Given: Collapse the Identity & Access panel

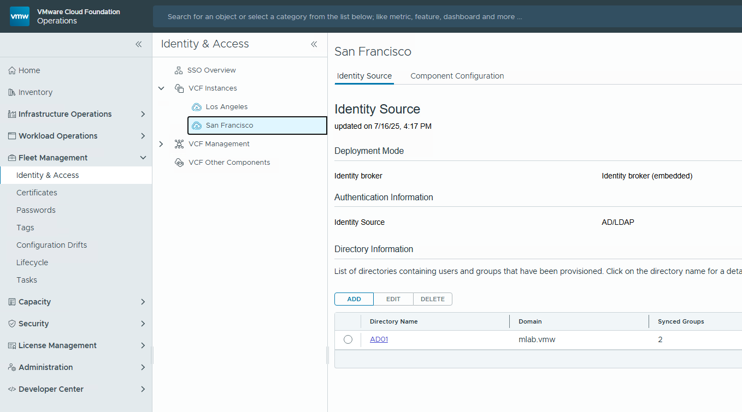Looking at the screenshot, I should coord(314,44).
